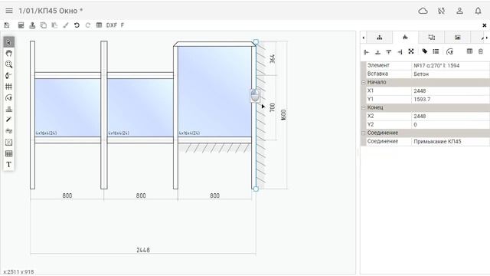Click the align top icon in panel

tap(389, 52)
